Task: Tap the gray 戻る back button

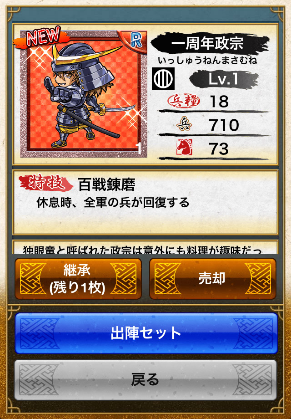Action: point(146,380)
